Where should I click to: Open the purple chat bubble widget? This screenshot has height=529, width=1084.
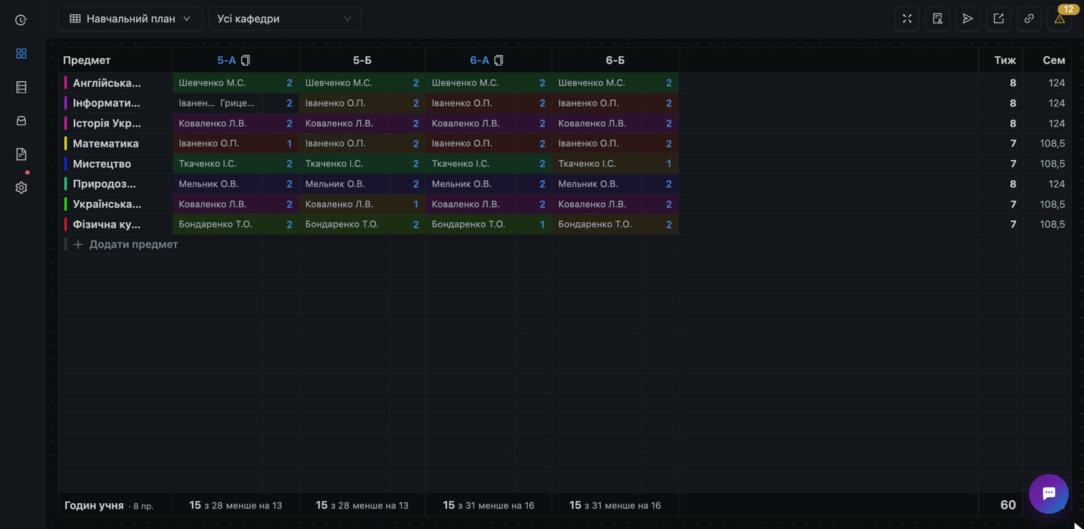(1049, 494)
